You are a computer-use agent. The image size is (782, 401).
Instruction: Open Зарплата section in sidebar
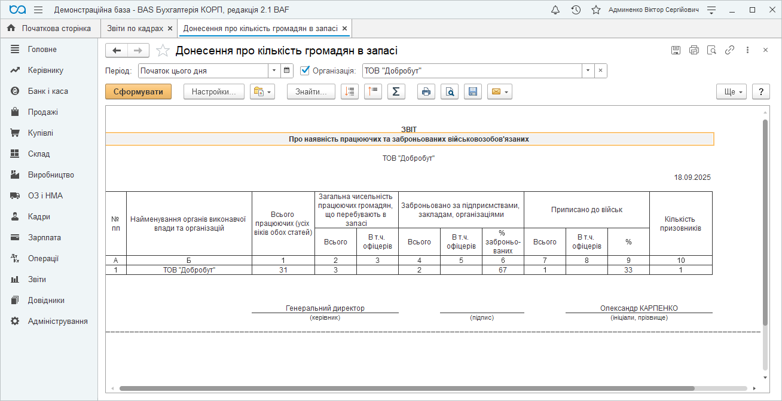(44, 237)
